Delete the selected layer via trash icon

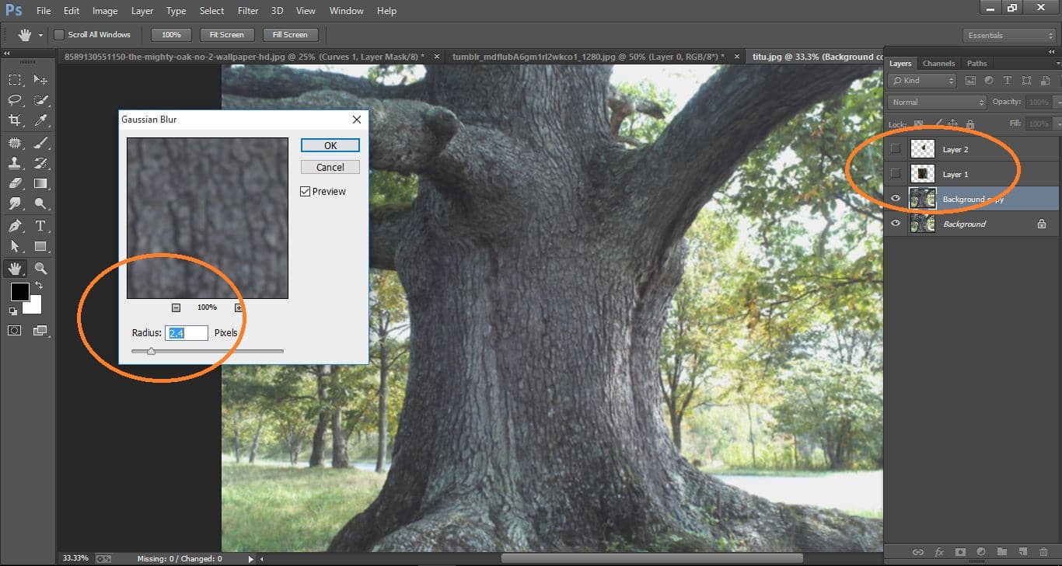1043,552
